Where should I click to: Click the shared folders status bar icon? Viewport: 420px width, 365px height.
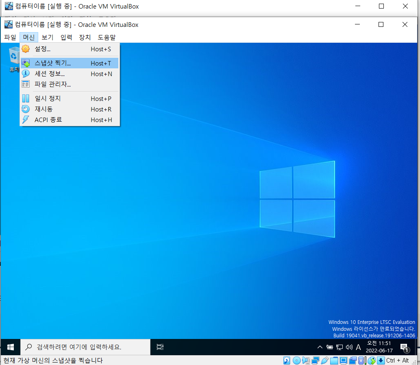pos(334,361)
